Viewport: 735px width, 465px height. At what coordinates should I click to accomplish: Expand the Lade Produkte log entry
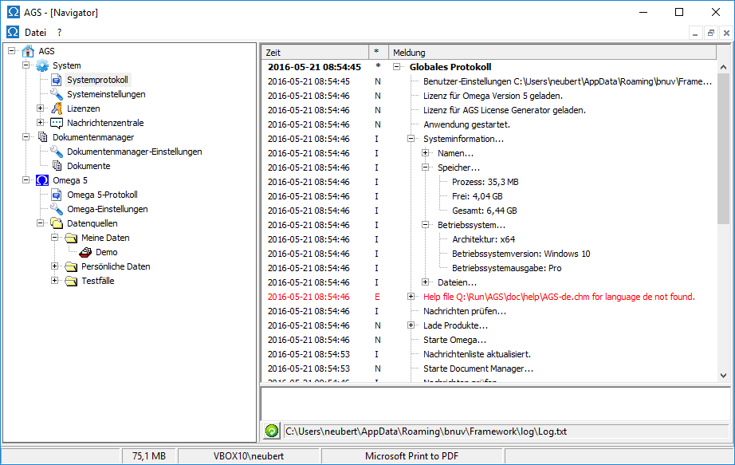point(411,325)
